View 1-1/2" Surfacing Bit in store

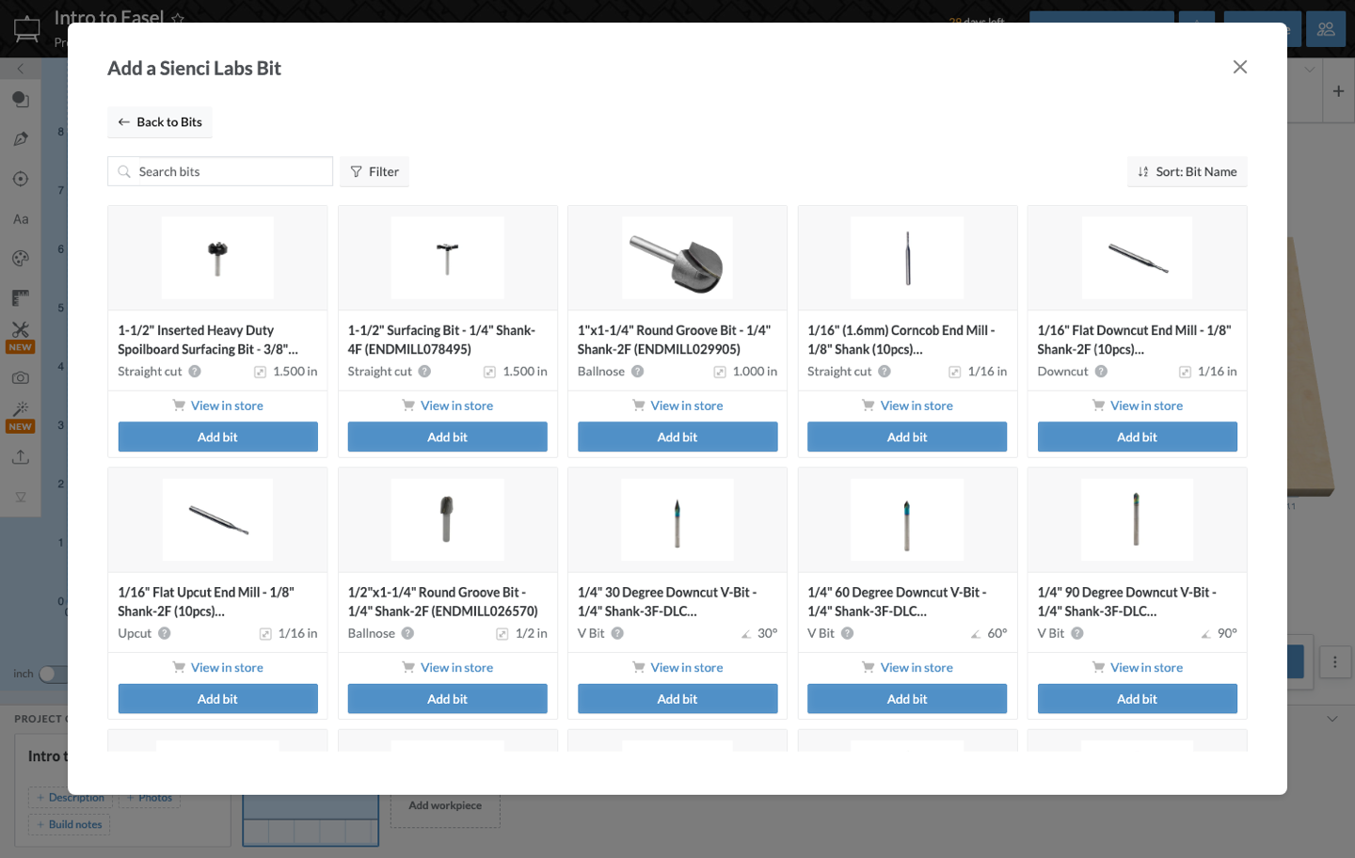(x=448, y=405)
